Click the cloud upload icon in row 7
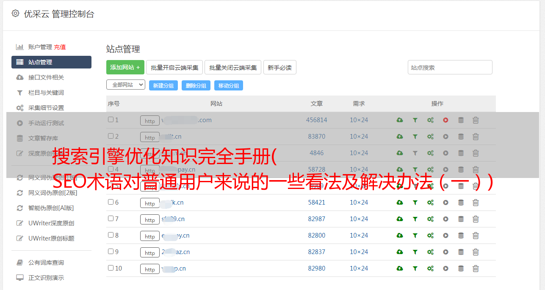The height and width of the screenshot is (290, 545). click(x=400, y=219)
